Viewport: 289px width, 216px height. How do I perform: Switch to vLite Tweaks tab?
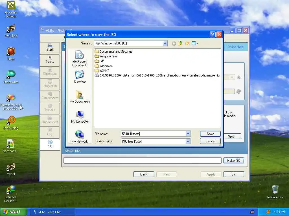coord(50,108)
